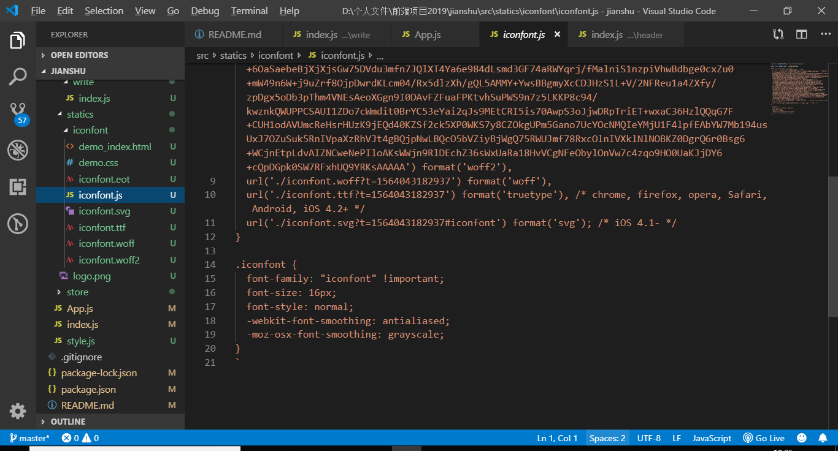Open the Extensions view in activity bar
The height and width of the screenshot is (451, 838).
tap(18, 187)
